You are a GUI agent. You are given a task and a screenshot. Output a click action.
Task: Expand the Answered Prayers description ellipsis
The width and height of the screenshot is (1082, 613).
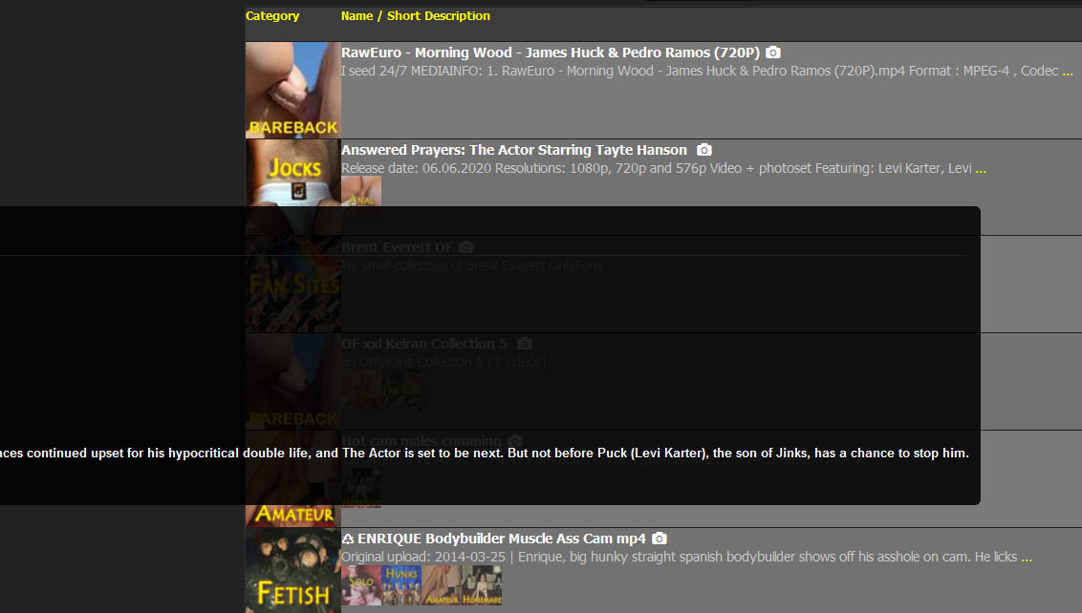pyautogui.click(x=981, y=169)
